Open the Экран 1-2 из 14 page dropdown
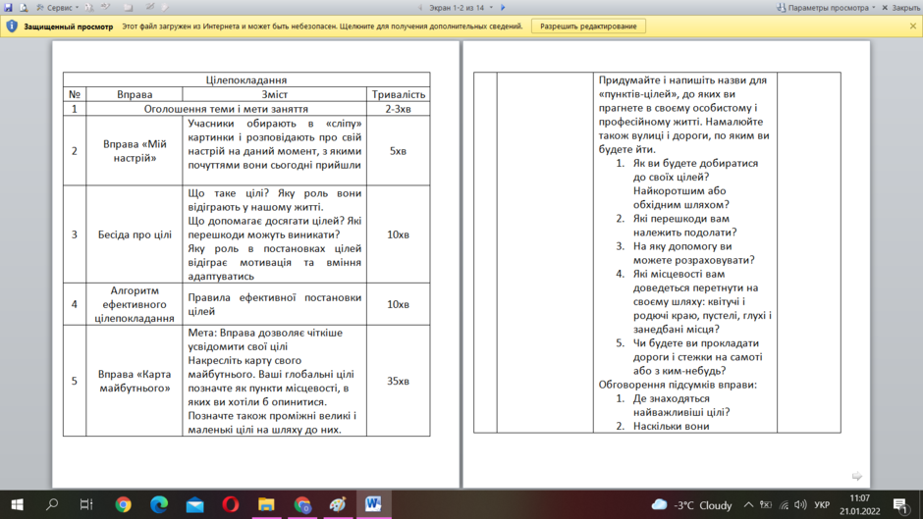This screenshot has height=519, width=923. (x=461, y=8)
